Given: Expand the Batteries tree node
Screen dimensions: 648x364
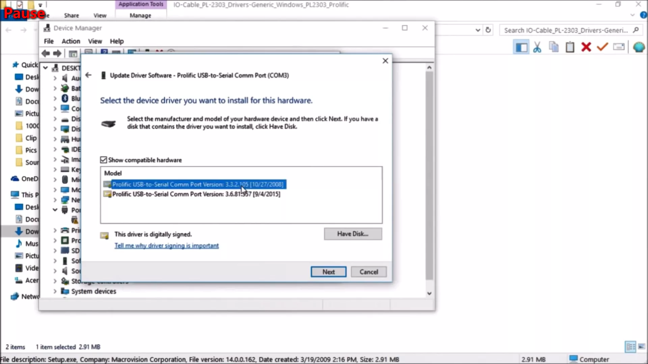Looking at the screenshot, I should pos(55,88).
